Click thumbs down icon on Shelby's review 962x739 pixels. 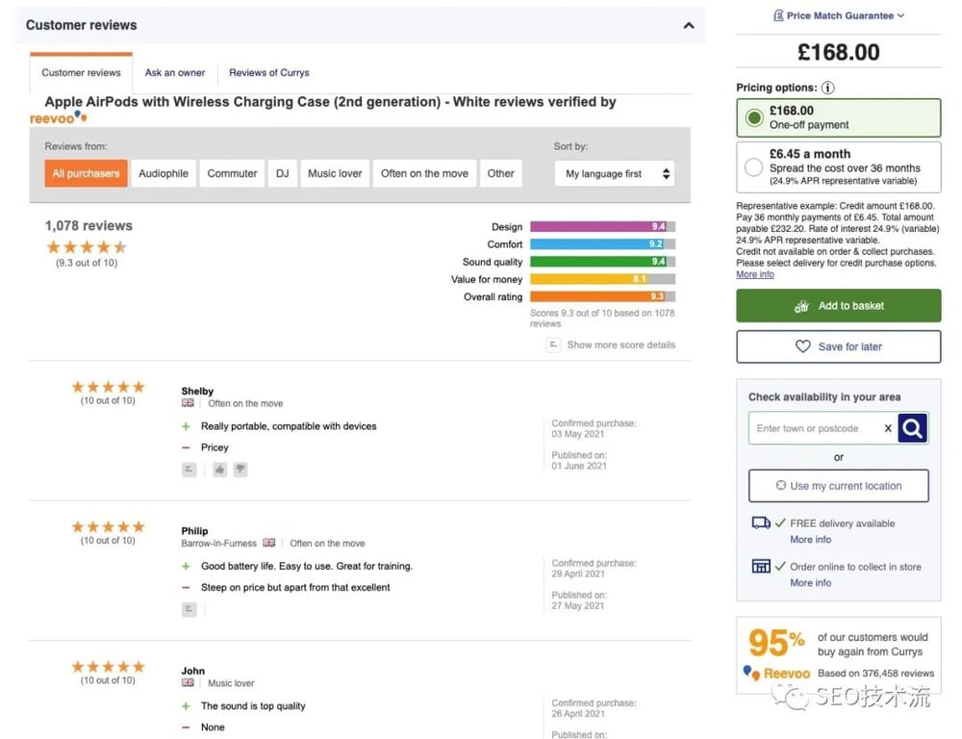click(240, 470)
